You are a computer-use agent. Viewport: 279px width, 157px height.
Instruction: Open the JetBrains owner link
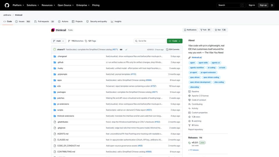[7, 15]
